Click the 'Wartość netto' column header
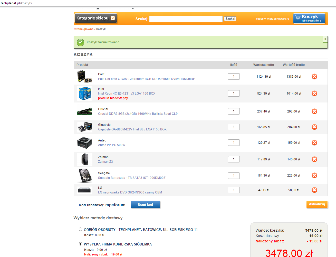The width and height of the screenshot is (336, 257). click(264, 65)
